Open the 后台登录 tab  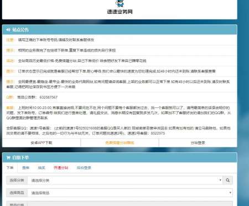click(84, 168)
